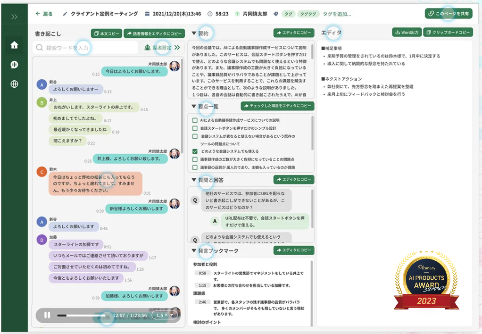This screenshot has width=482, height=334.
Task: Click the Q icon beside 他社のサービスでは question
Action: click(x=195, y=200)
